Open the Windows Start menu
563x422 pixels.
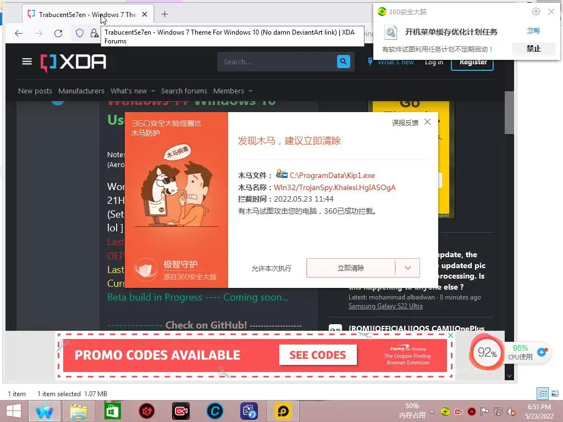[x=14, y=411]
